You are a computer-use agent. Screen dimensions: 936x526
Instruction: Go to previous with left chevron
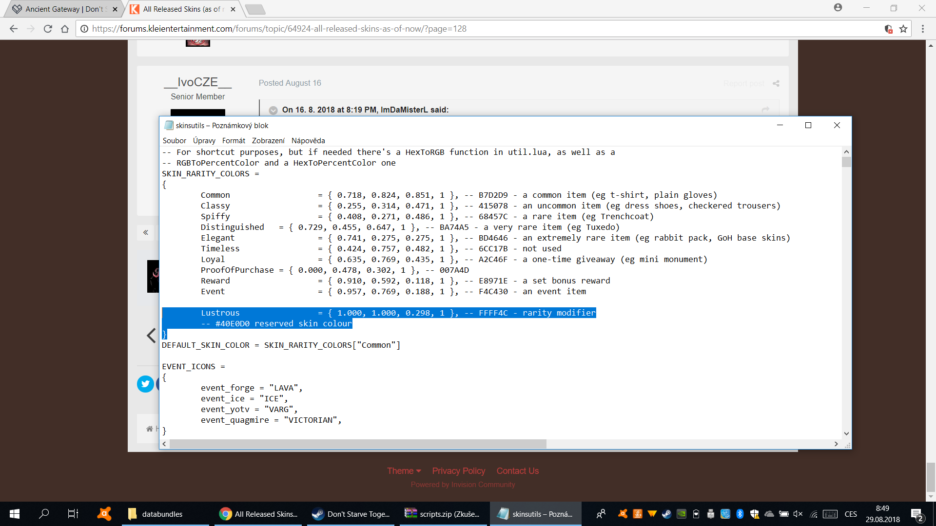coord(151,336)
